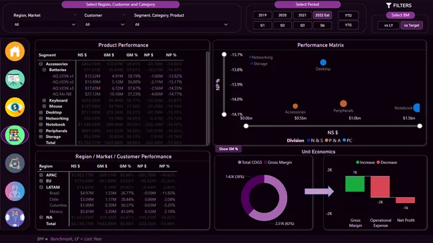Screen dimensions: 433x243
Task: Sort Region table by GM $ column
Action: coord(102,166)
